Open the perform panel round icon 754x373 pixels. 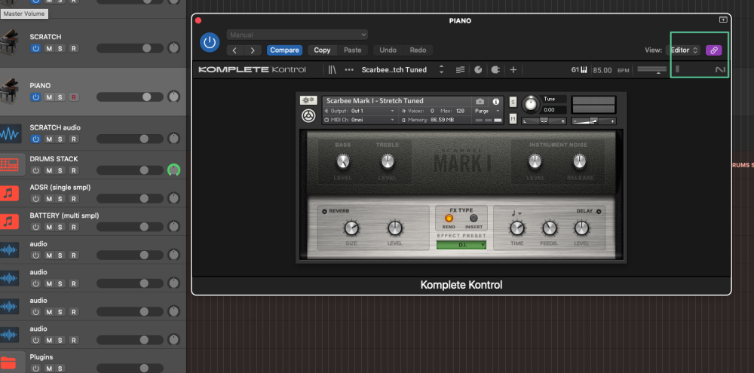point(478,69)
